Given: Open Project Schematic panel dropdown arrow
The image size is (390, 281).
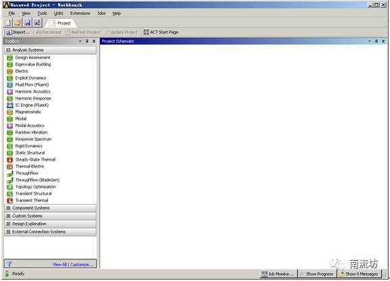Looking at the screenshot, I should pyautogui.click(x=369, y=41).
